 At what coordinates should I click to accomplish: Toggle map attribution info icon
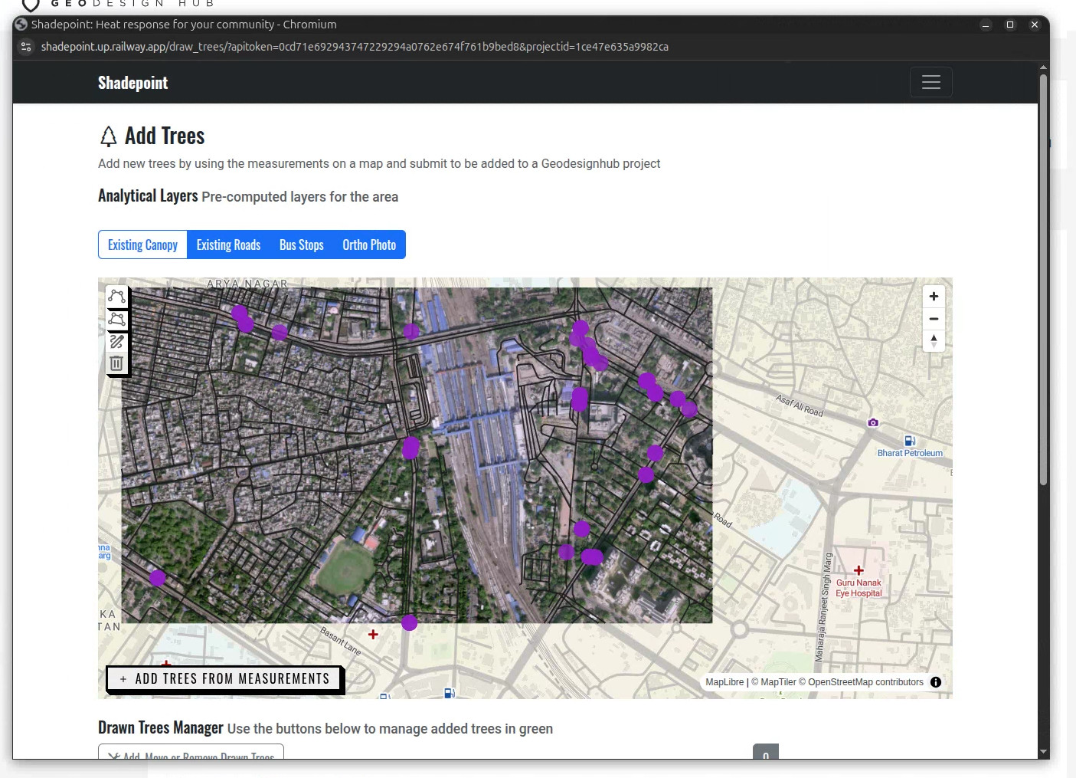935,682
